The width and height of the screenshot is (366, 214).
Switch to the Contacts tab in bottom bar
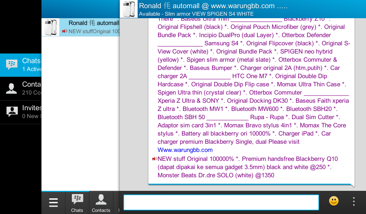tap(101, 203)
